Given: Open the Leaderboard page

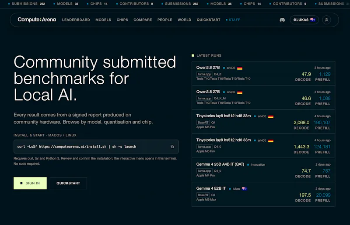Looking at the screenshot, I should 76,20.
